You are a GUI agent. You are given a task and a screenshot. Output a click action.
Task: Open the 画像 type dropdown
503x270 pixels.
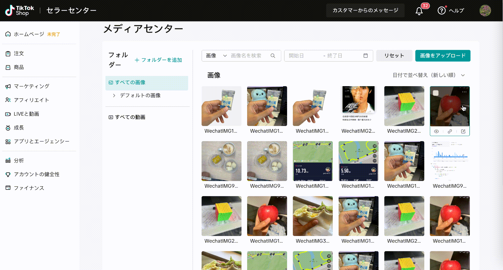(x=216, y=56)
